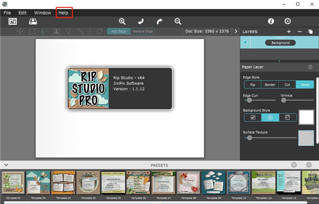Select the portrait image tool icon

pos(56,31)
